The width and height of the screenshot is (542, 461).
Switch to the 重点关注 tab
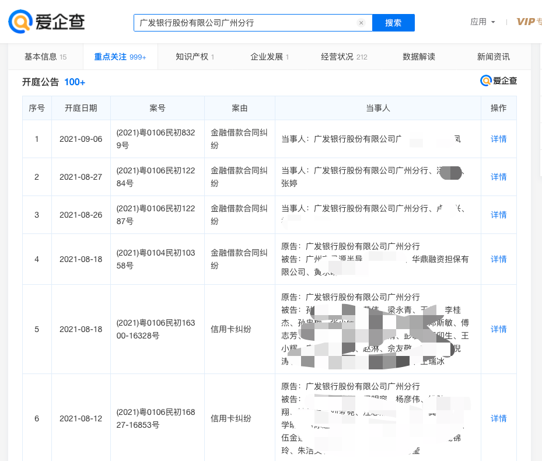(x=120, y=57)
